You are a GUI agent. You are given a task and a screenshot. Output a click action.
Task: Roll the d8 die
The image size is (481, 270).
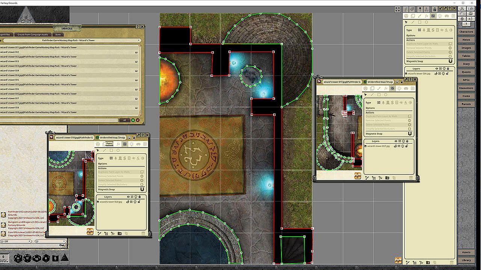(46, 258)
